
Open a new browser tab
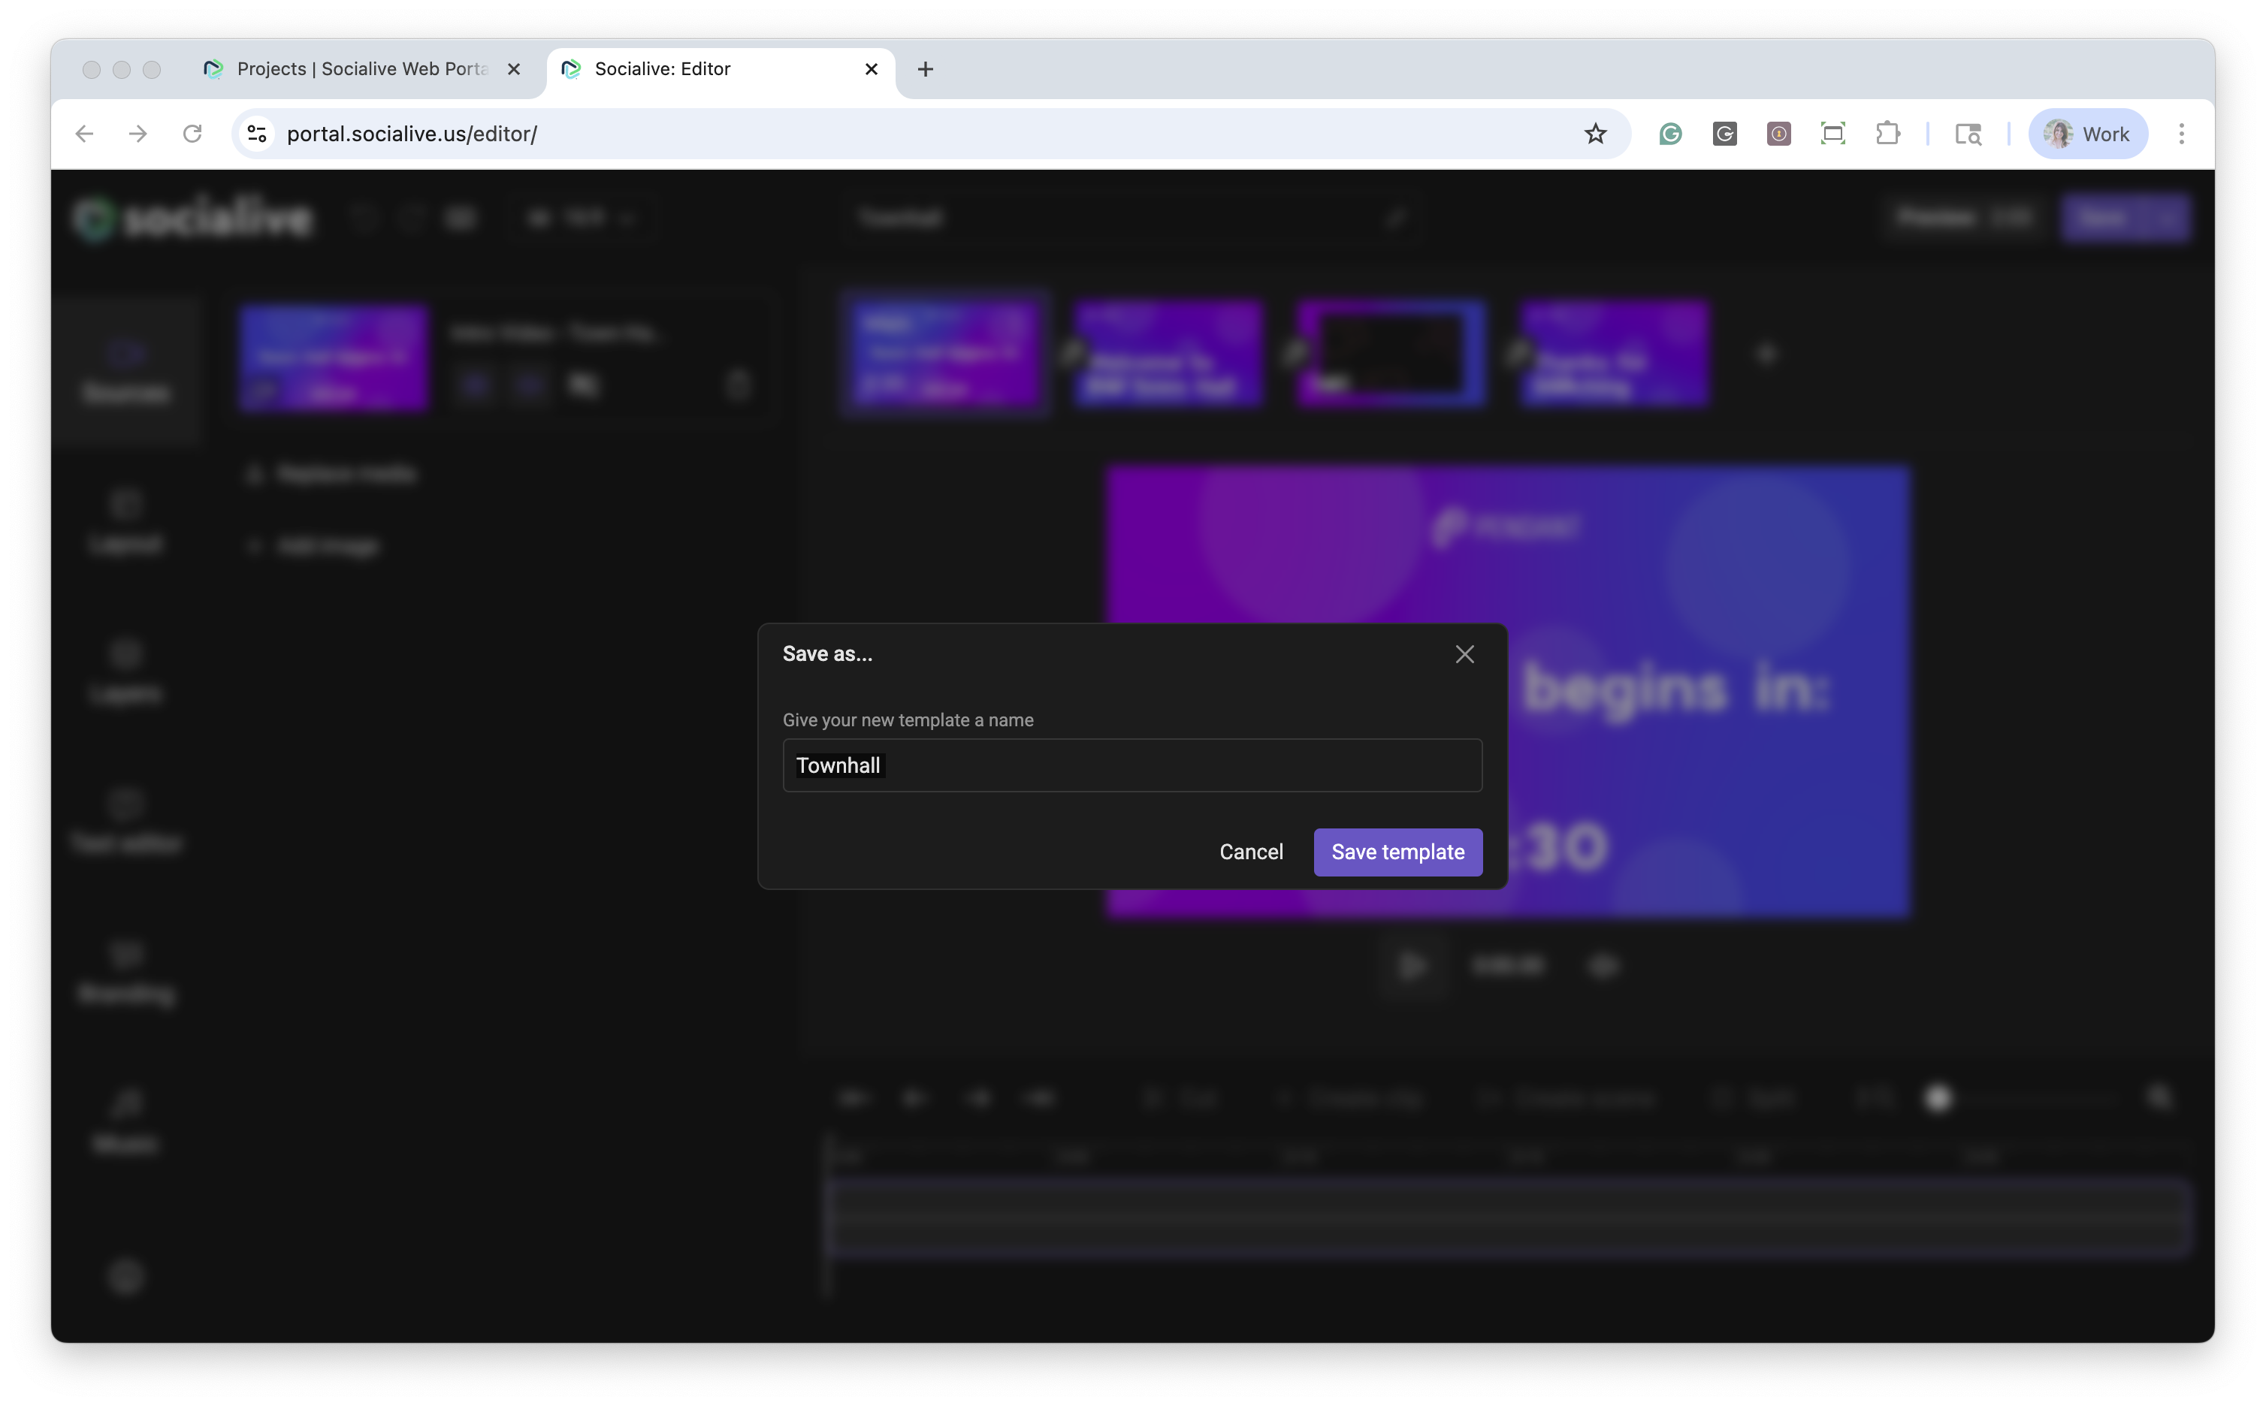tap(925, 69)
